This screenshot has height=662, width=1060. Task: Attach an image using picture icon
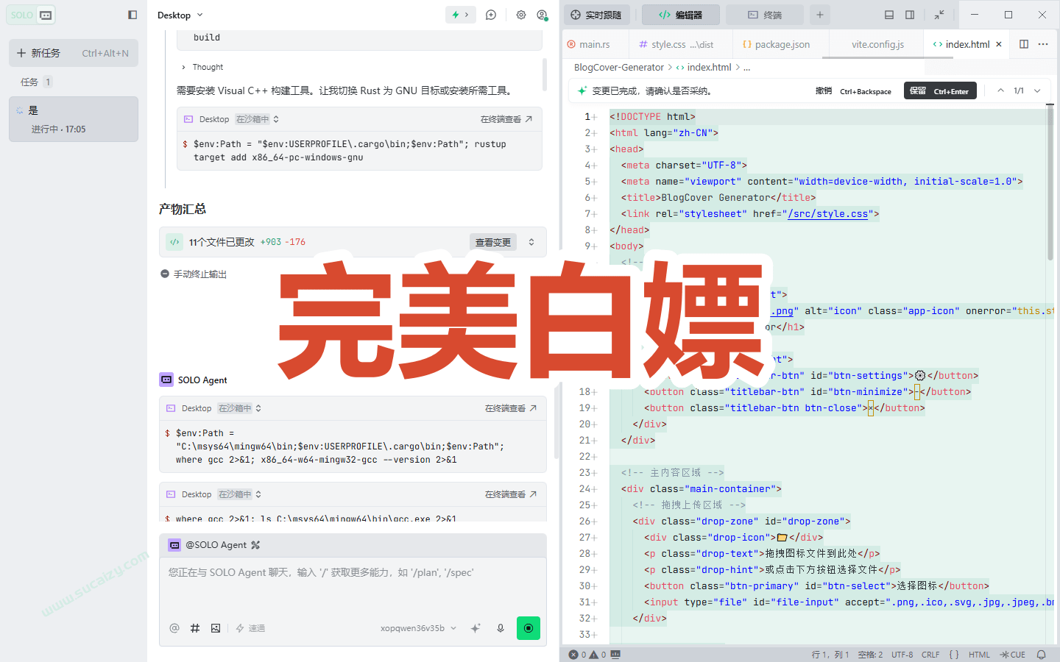216,628
